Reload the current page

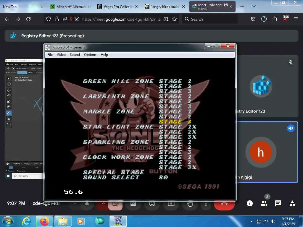coord(28,19)
